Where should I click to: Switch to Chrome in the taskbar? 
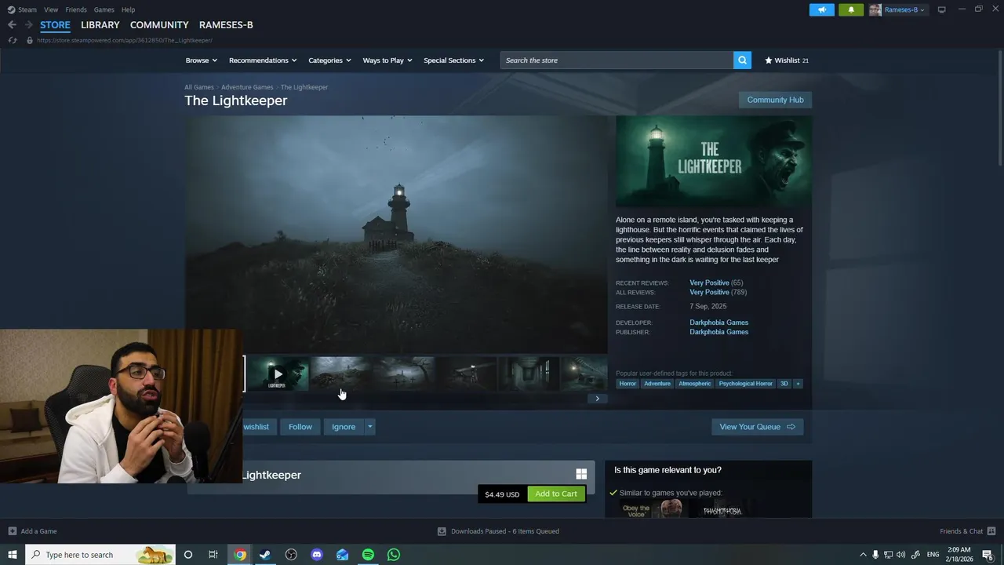click(240, 555)
